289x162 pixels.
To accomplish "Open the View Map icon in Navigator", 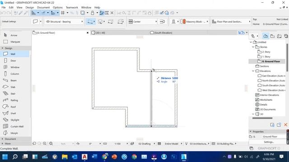I will point(272,36).
